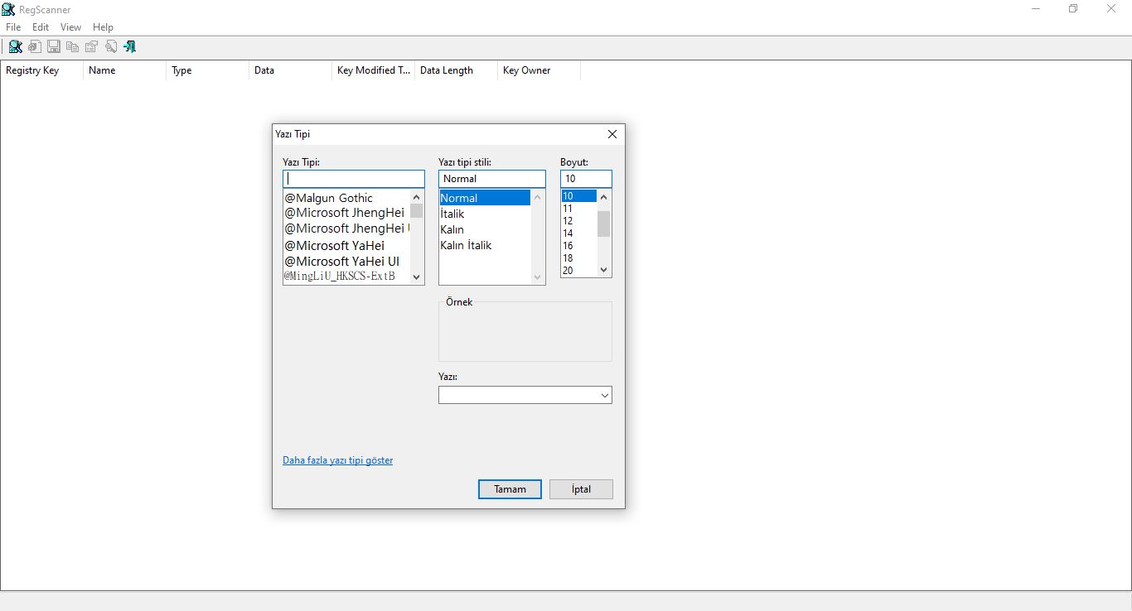
Task: Open the View menu
Action: coord(70,27)
